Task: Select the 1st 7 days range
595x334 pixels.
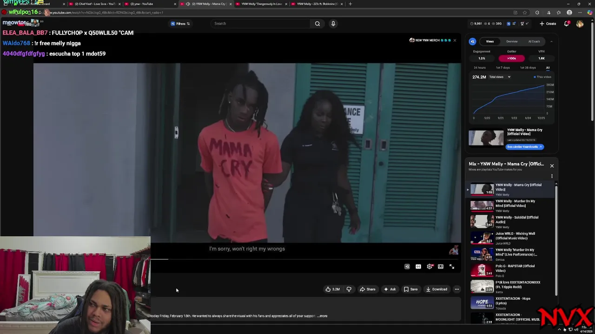Action: coord(502,68)
